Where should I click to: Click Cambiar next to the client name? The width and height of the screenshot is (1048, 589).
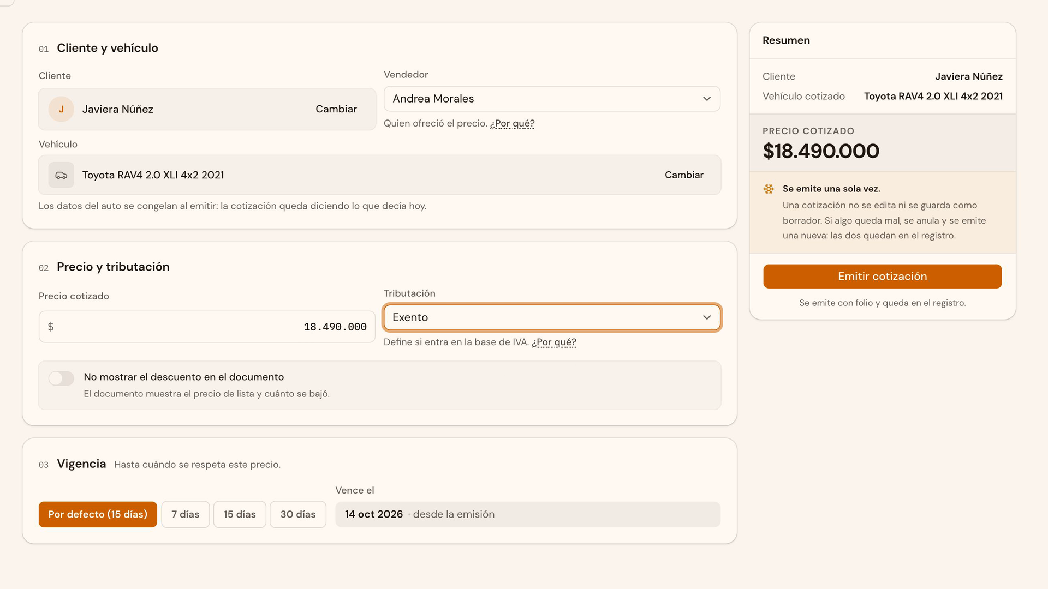point(336,109)
